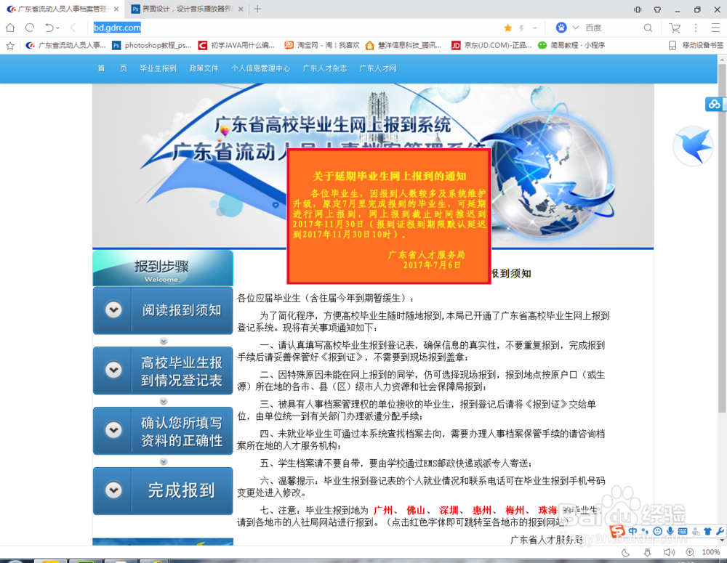Click the Sogou voice input microphone
This screenshot has height=563, width=727.
tap(670, 531)
